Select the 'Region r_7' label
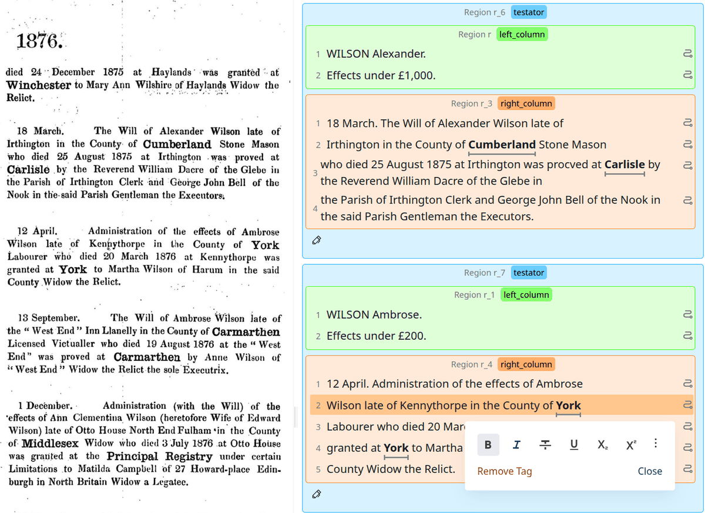This screenshot has width=705, height=513. pos(485,273)
